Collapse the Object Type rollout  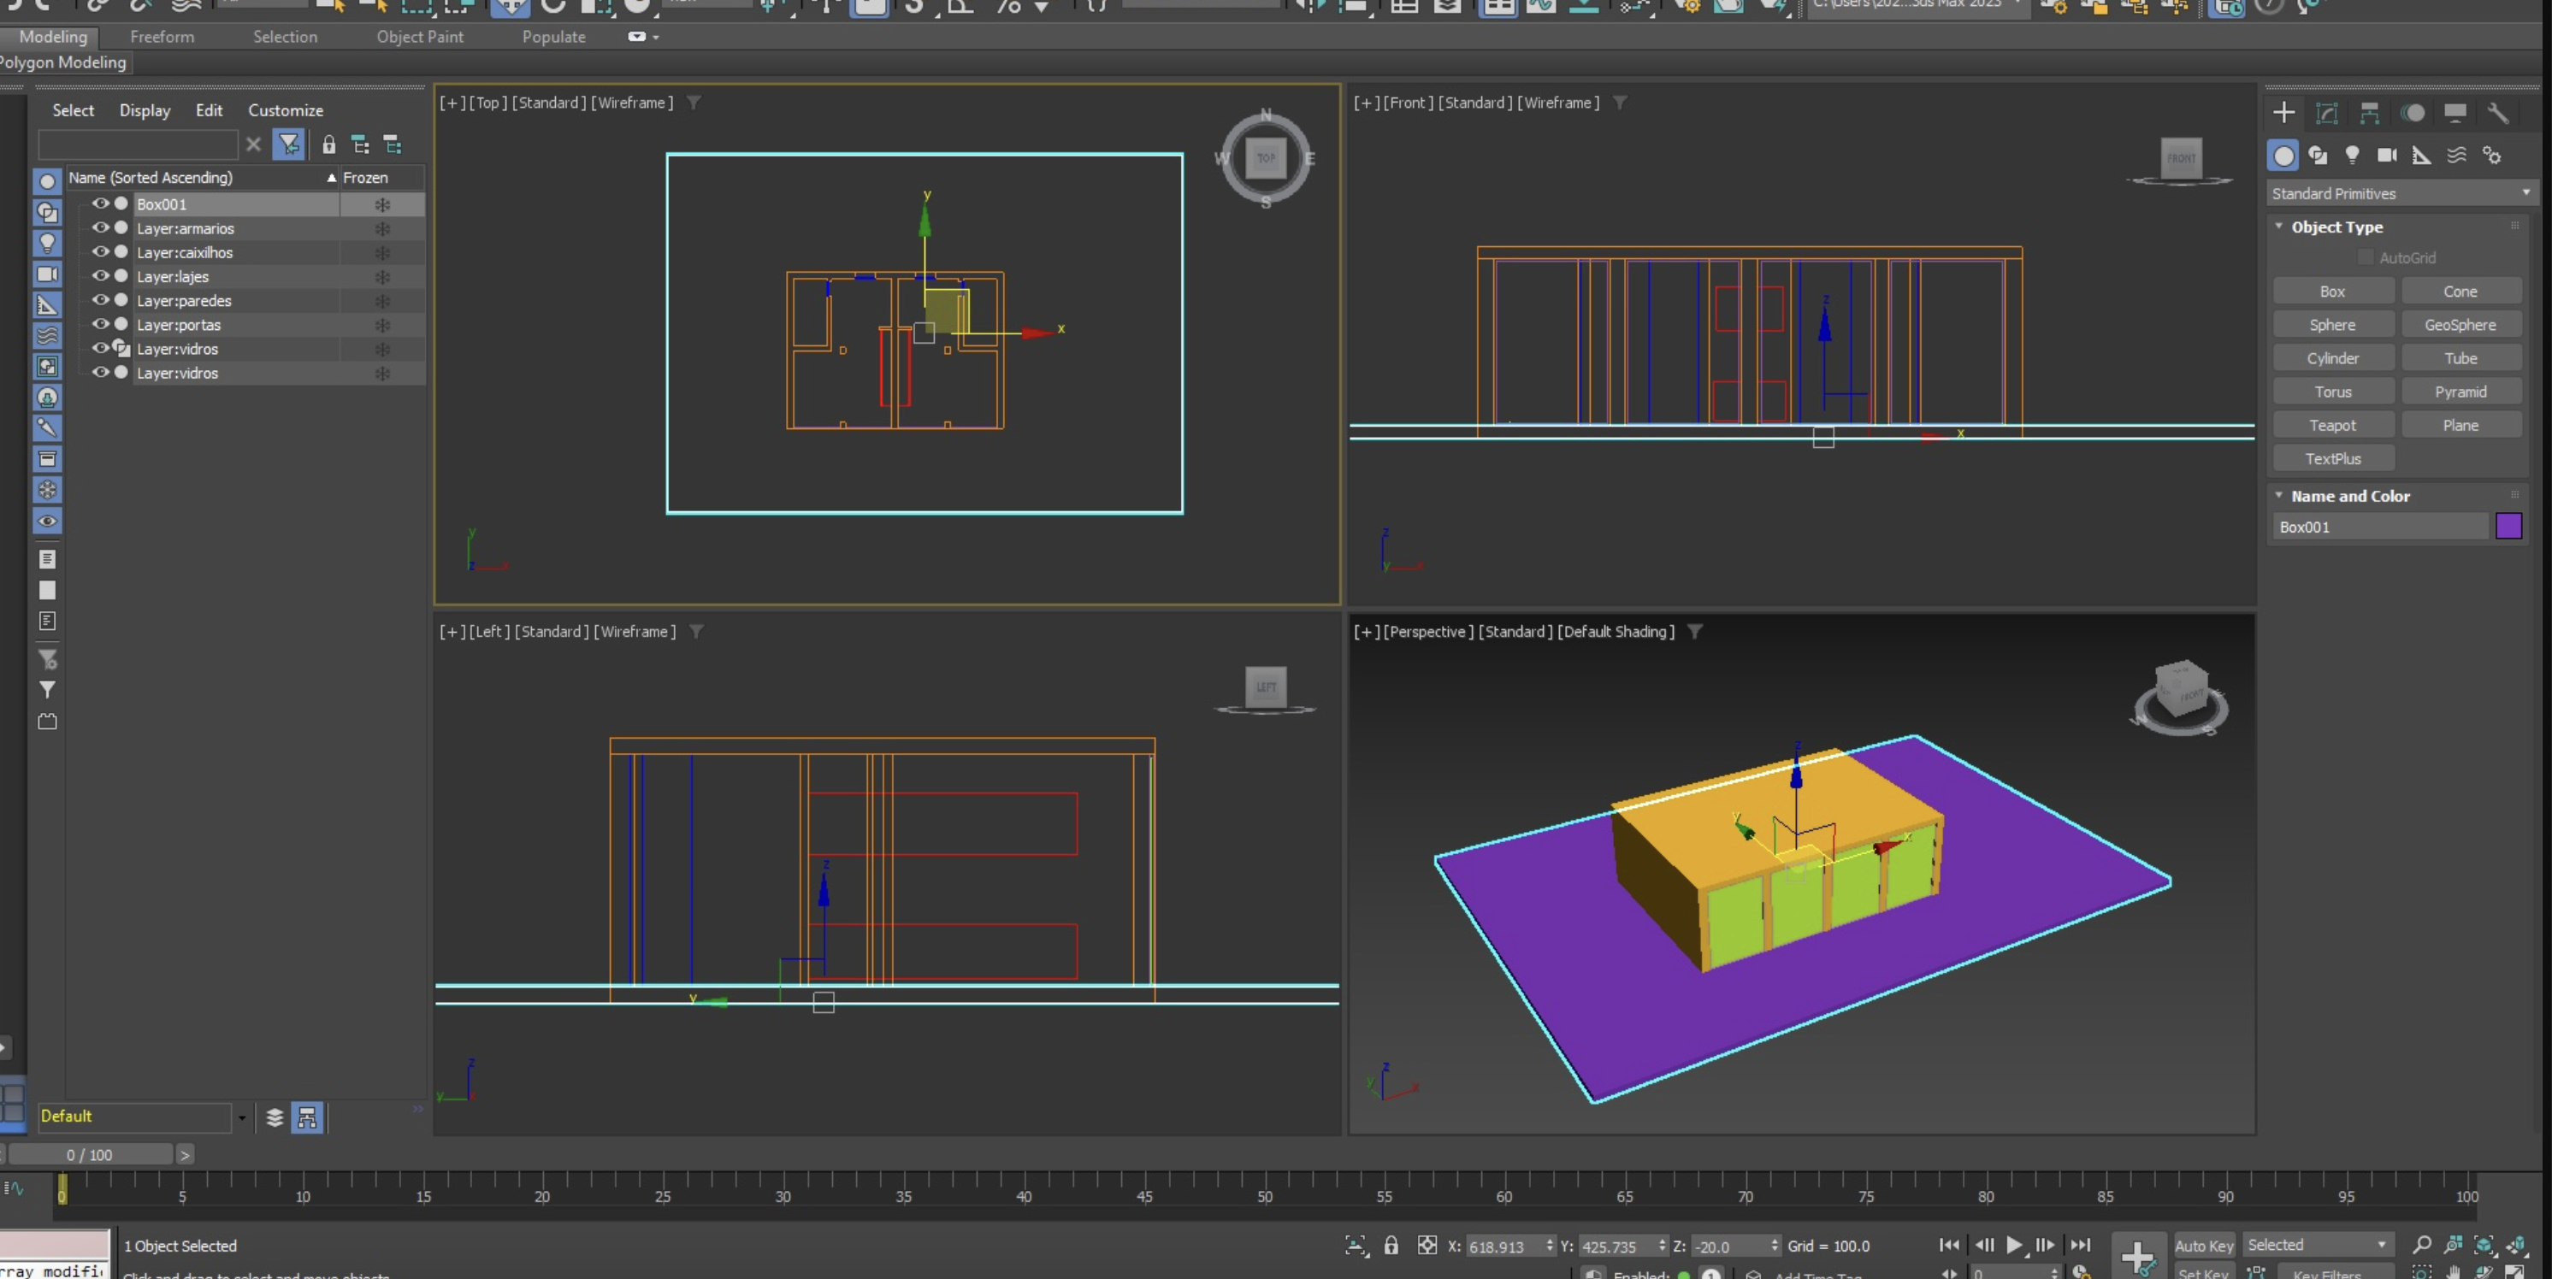click(x=2336, y=227)
